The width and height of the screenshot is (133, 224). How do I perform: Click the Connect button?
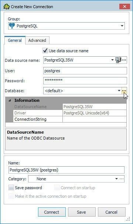point(52,212)
